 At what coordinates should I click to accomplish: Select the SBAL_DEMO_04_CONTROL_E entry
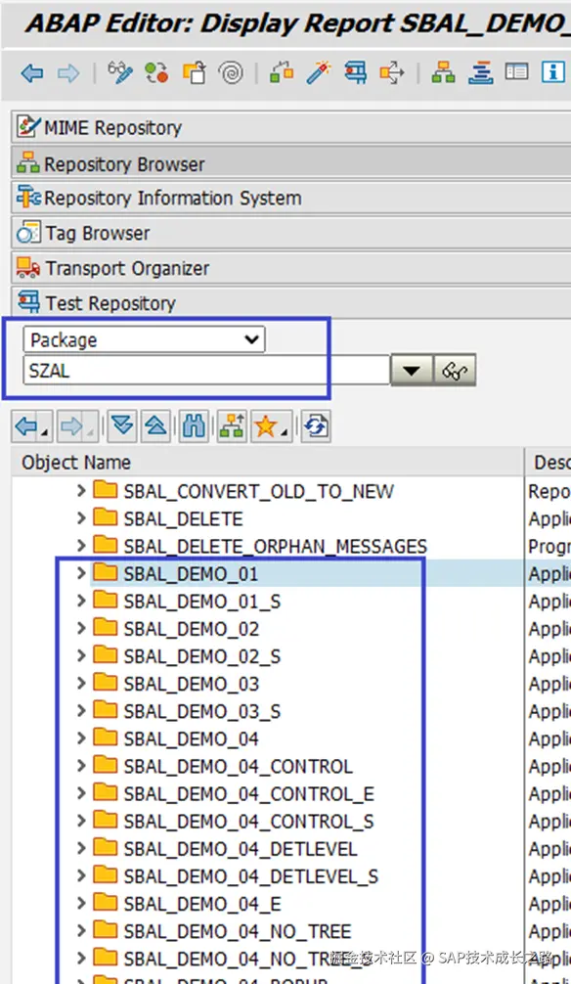248,794
